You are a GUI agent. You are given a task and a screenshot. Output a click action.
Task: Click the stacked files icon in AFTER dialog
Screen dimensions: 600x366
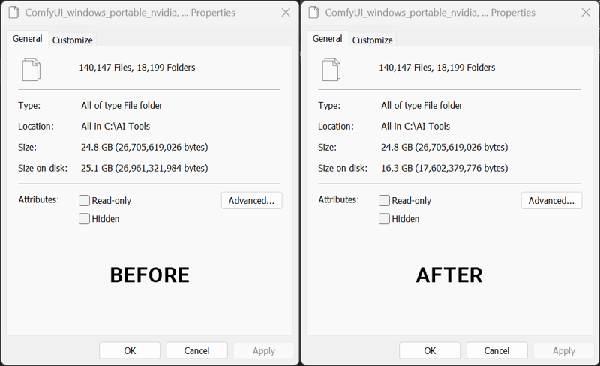pos(331,69)
